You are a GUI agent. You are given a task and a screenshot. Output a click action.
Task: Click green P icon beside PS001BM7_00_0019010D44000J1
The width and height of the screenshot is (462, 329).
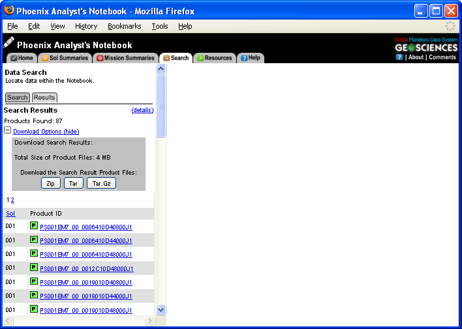[34, 295]
